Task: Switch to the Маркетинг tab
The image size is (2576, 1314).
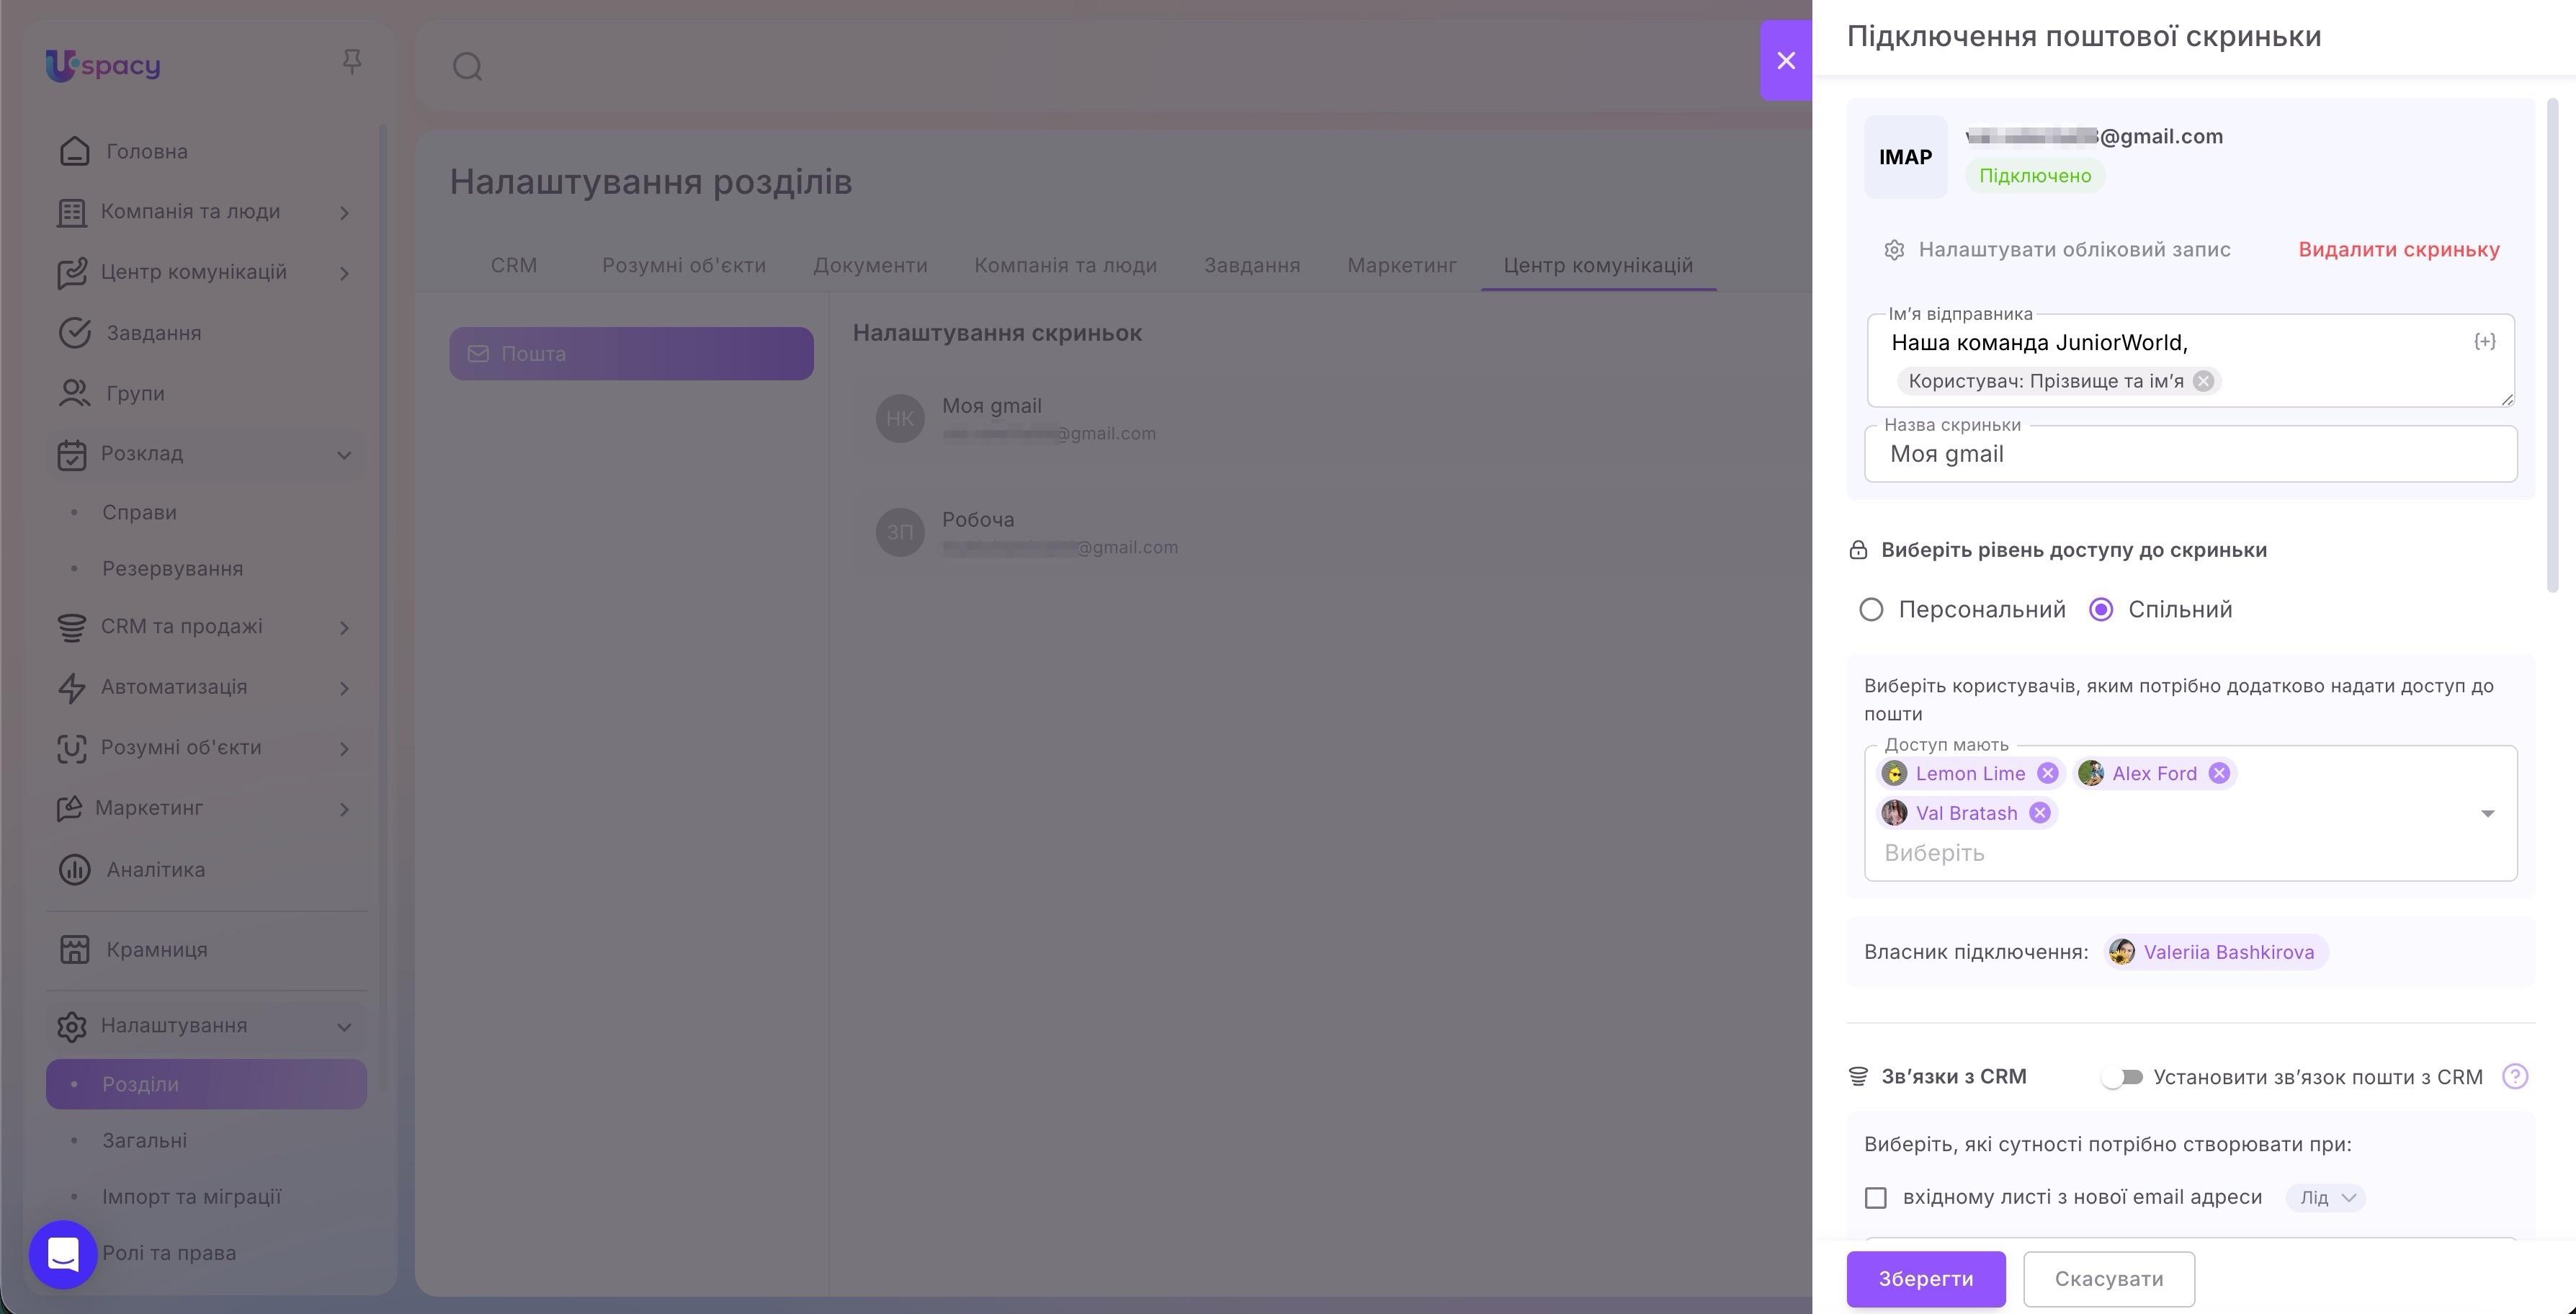Action: (1401, 265)
